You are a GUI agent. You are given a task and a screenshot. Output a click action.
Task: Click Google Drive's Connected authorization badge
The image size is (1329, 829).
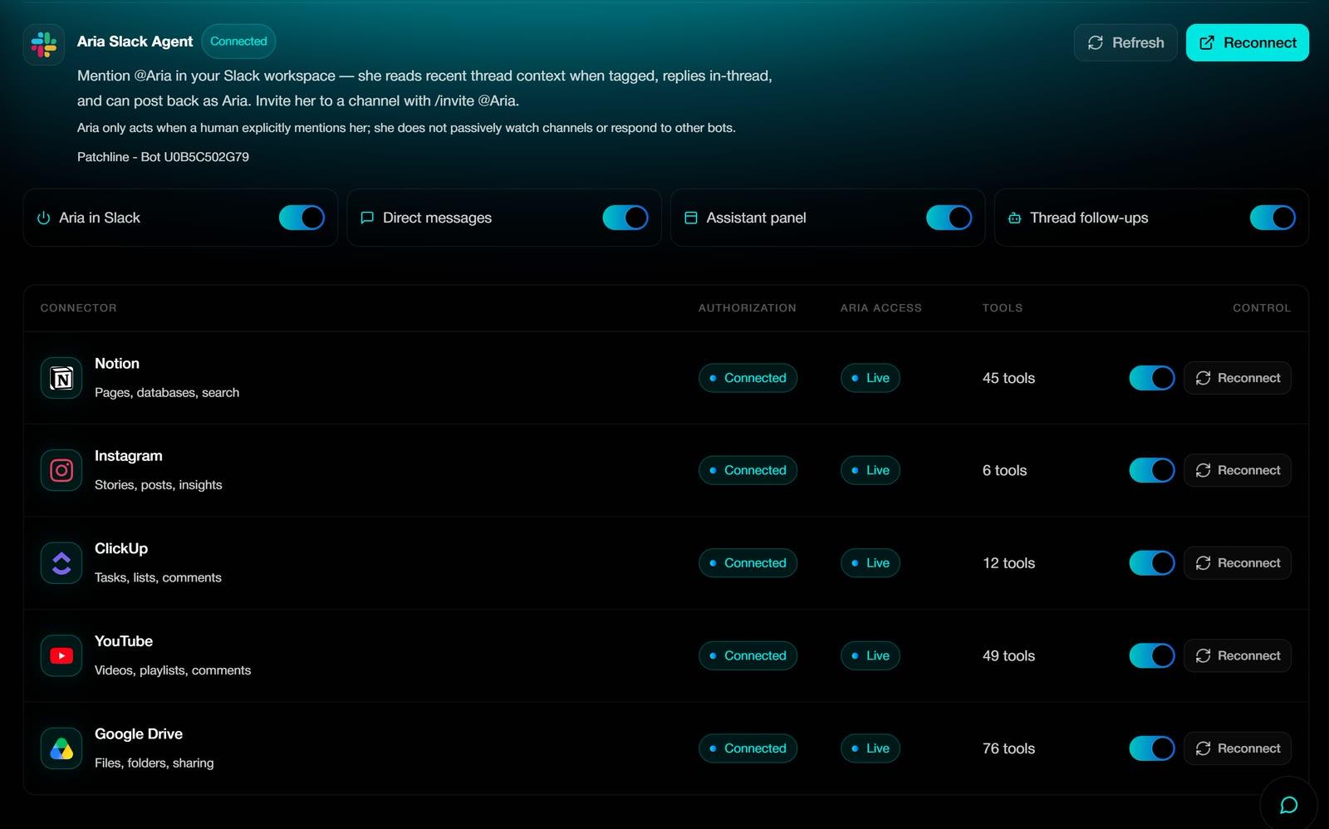(748, 748)
